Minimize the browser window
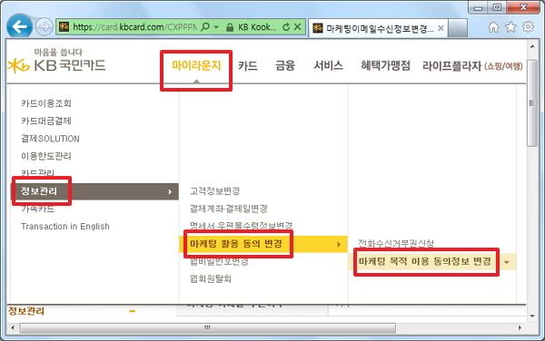Image resolution: width=545 pixels, height=341 pixels. (x=479, y=8)
